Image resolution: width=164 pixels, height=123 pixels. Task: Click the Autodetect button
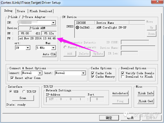(120, 93)
